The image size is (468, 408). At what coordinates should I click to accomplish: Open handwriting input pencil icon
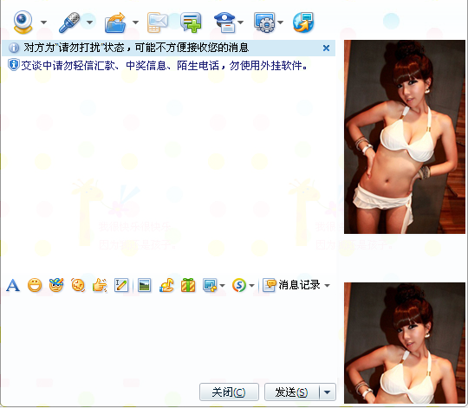(121, 285)
